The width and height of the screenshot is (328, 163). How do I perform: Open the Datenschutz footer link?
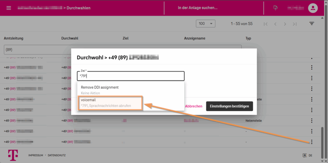point(57,155)
